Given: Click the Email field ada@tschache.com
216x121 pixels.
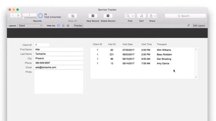Looking at the screenshot, I should click(x=59, y=67).
